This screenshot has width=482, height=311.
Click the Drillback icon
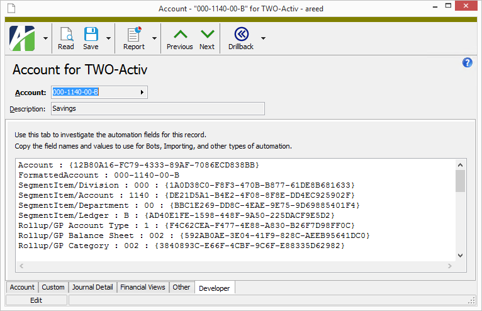(x=241, y=38)
